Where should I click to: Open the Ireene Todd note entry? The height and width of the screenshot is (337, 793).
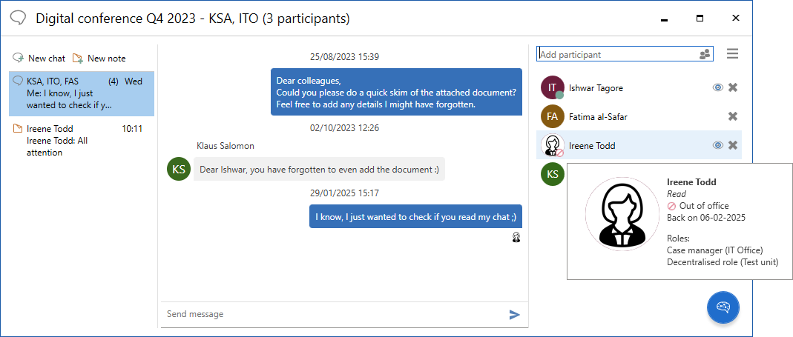tap(82, 141)
